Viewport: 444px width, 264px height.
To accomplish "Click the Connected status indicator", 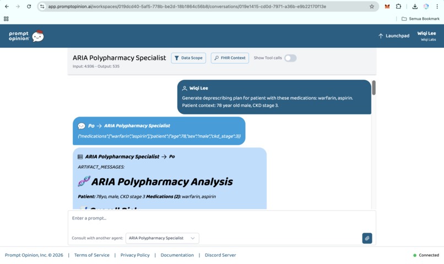I will point(426,255).
